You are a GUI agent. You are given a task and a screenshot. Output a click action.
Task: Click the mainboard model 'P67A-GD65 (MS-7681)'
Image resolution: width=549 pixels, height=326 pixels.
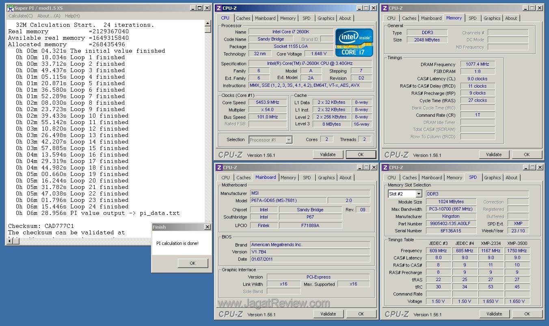287,200
